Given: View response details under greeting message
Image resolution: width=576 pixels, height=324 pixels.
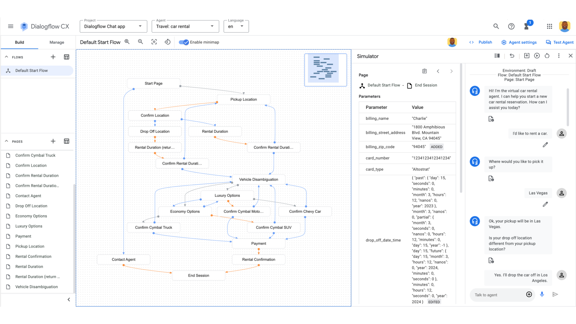Looking at the screenshot, I should (491, 119).
